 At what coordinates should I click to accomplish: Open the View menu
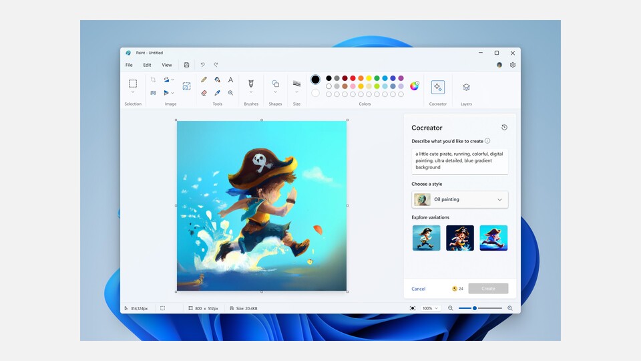pyautogui.click(x=166, y=65)
